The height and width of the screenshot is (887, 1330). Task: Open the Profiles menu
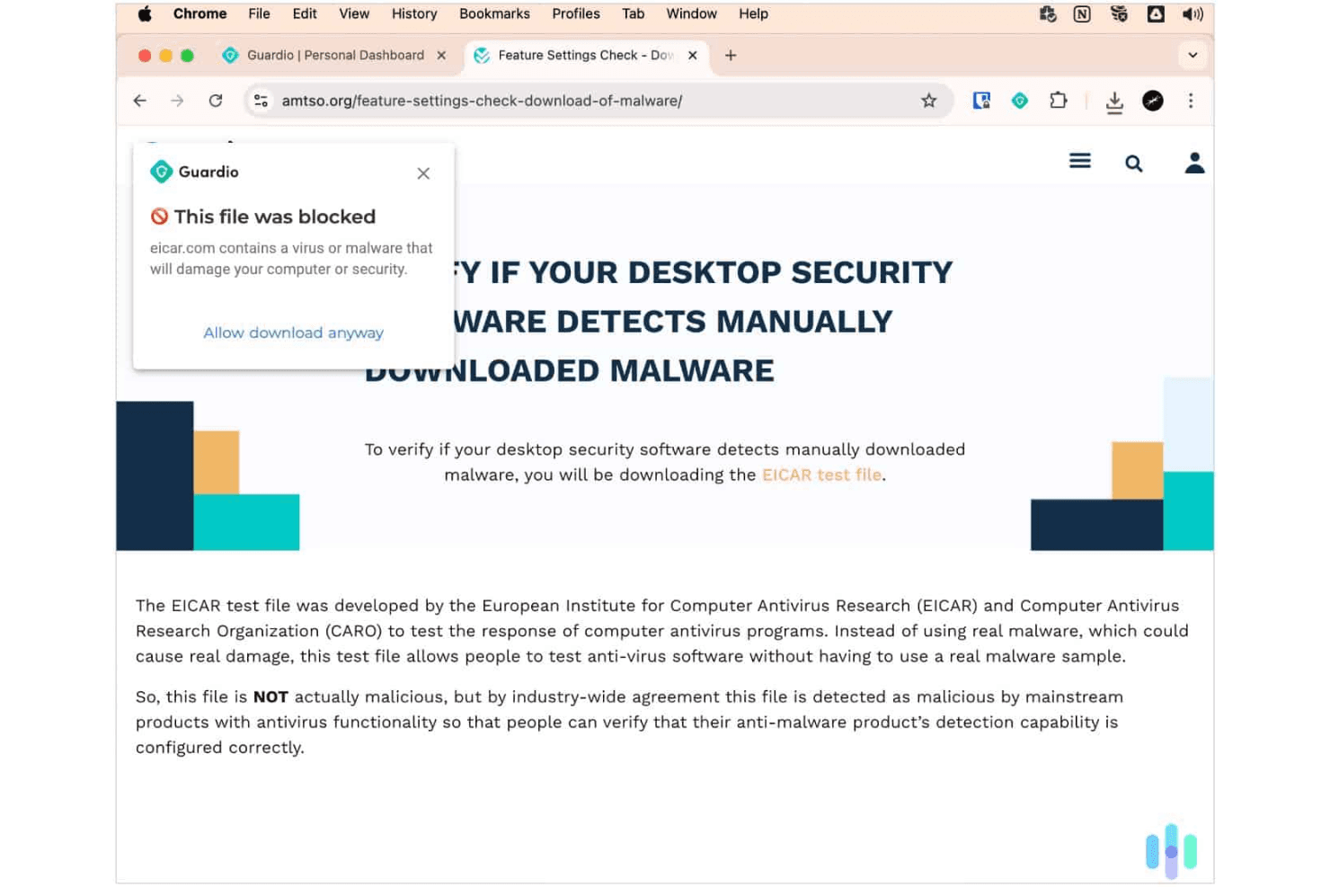576,13
